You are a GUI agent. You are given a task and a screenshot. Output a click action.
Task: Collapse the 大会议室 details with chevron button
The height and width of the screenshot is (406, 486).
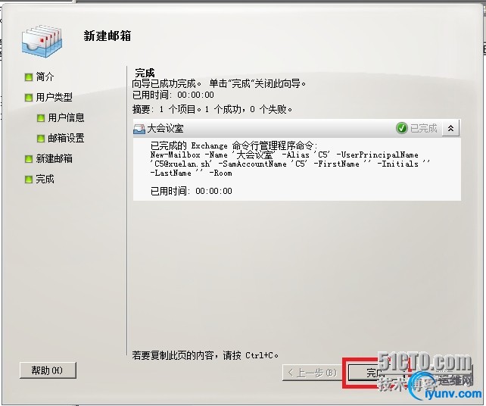tap(450, 128)
